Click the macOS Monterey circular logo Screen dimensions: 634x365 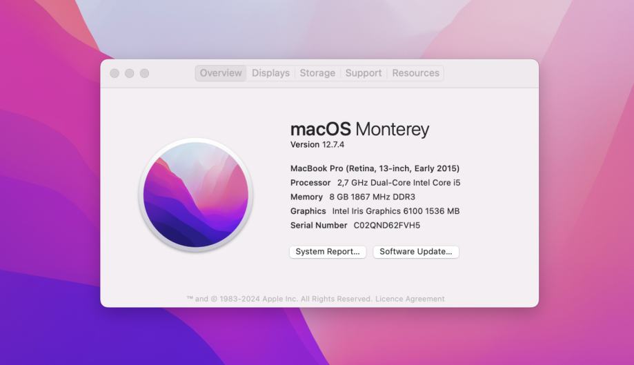[x=196, y=195]
